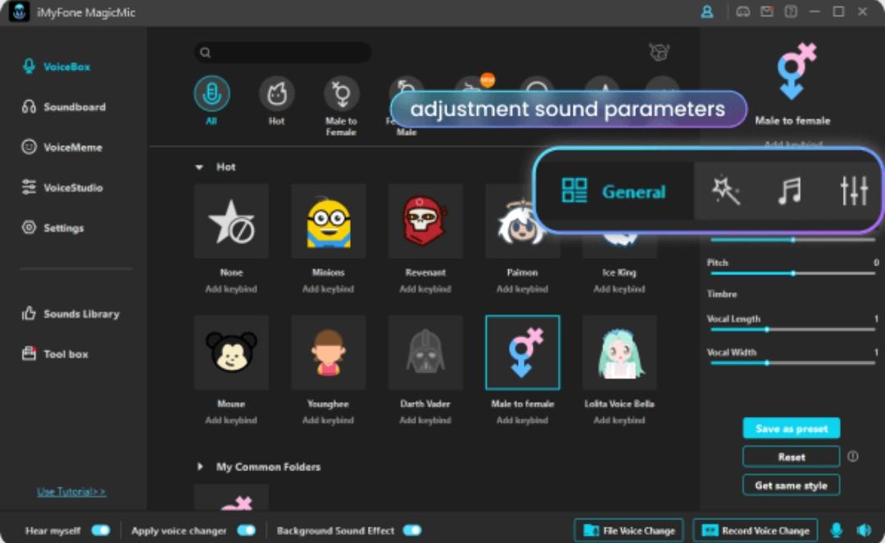Collapse the Hot section
This screenshot has height=543, width=885.
(199, 167)
